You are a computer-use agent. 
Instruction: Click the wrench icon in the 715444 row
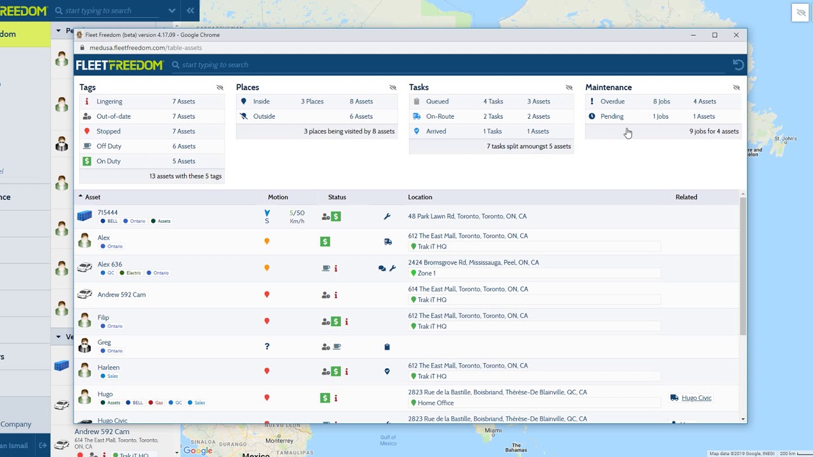(x=387, y=216)
